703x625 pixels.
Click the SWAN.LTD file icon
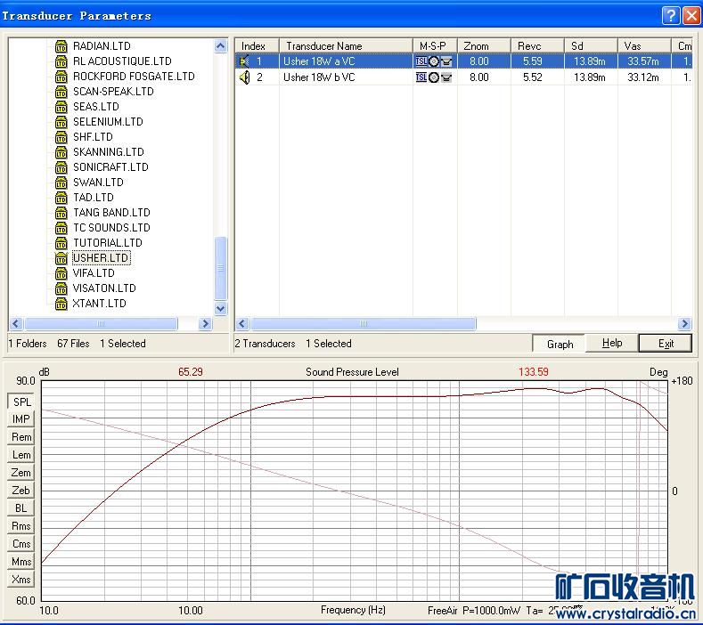point(61,183)
